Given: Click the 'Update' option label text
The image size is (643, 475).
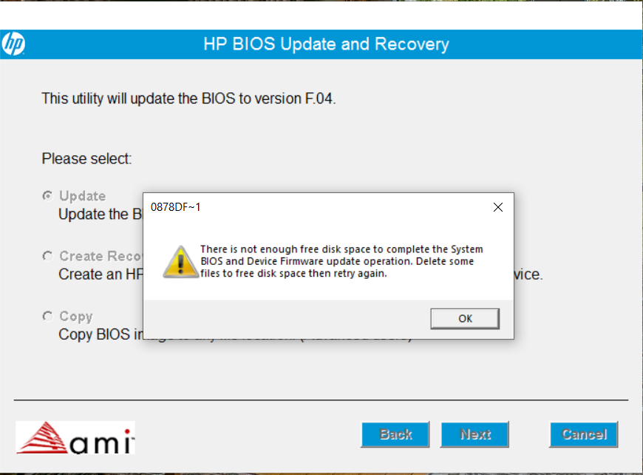Looking at the screenshot, I should (82, 196).
